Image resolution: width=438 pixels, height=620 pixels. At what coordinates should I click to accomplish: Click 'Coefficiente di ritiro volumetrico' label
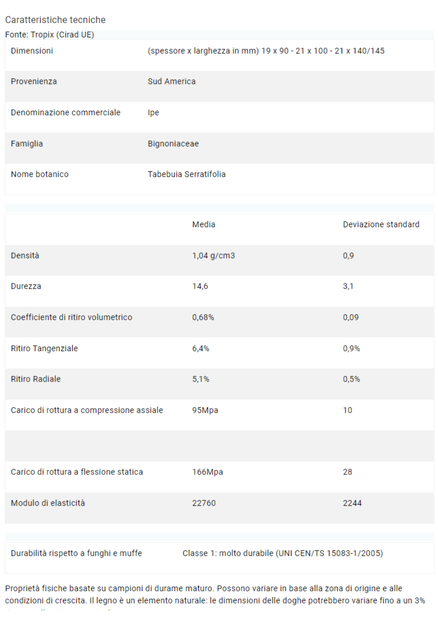pyautogui.click(x=71, y=317)
